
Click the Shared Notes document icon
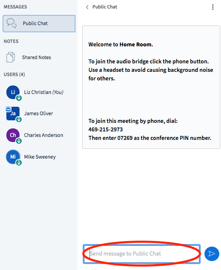click(11, 57)
